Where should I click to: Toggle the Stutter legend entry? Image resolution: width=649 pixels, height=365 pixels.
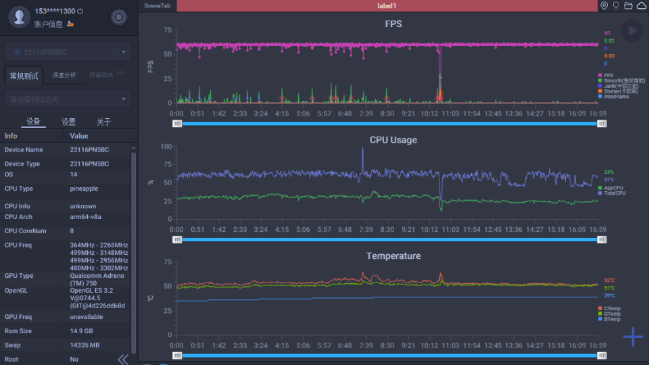click(617, 91)
